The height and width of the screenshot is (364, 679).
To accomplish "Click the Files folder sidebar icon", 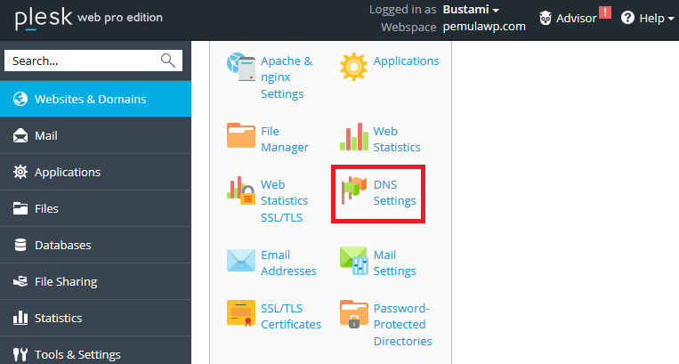I will tap(20, 208).
